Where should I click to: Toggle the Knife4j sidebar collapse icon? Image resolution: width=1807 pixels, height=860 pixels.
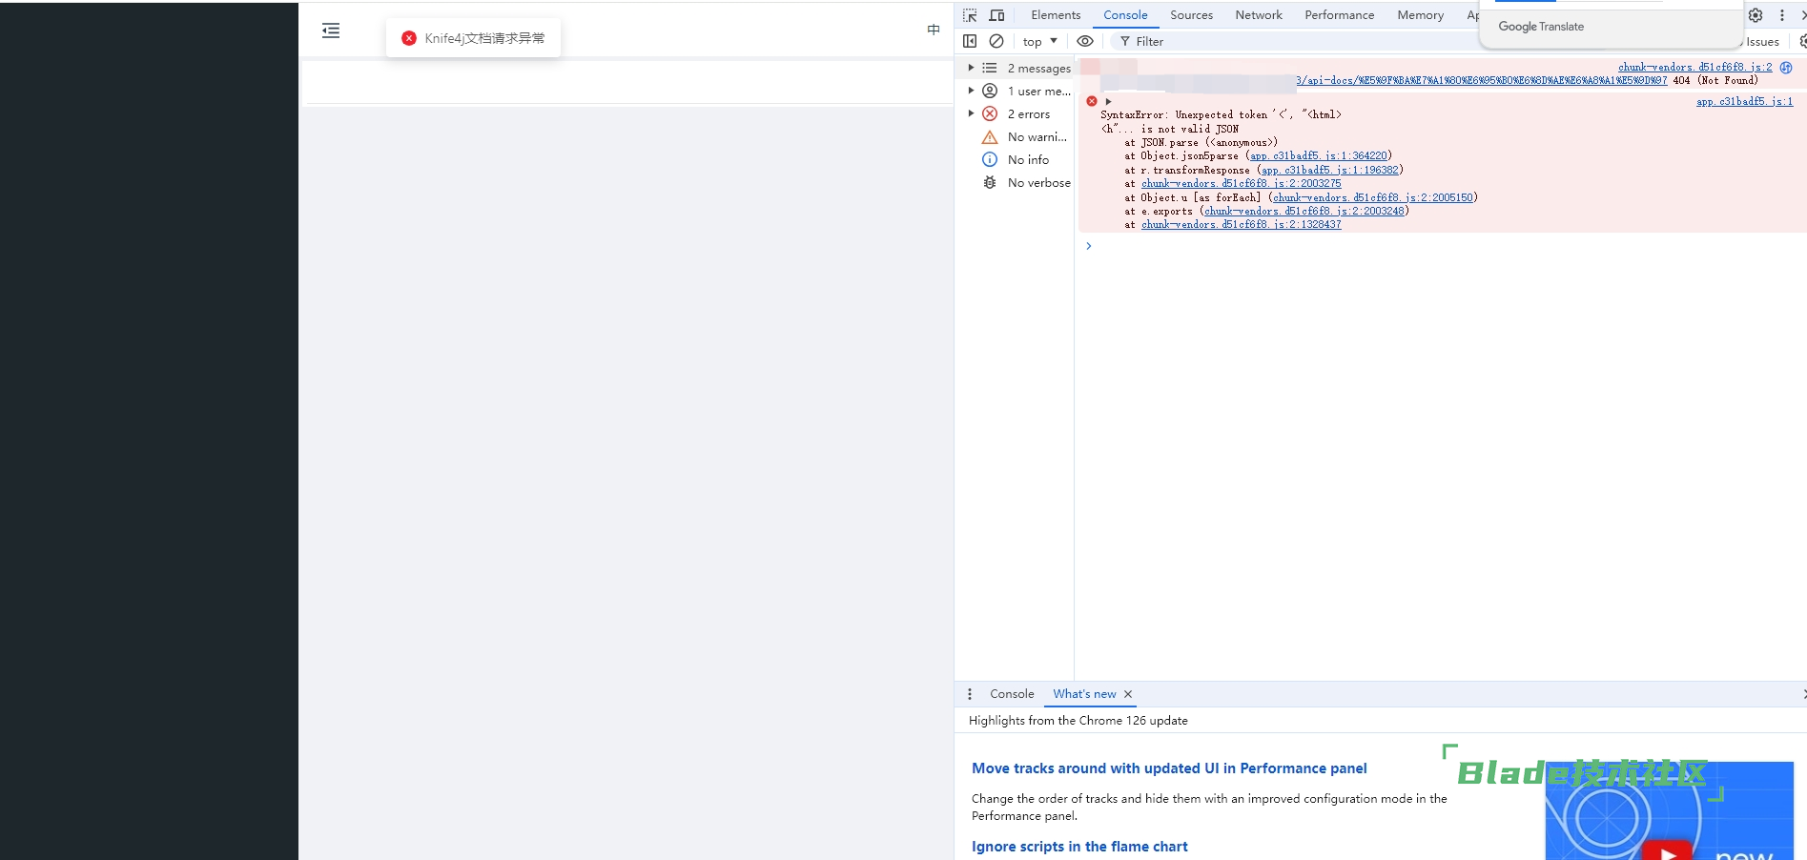tap(331, 31)
